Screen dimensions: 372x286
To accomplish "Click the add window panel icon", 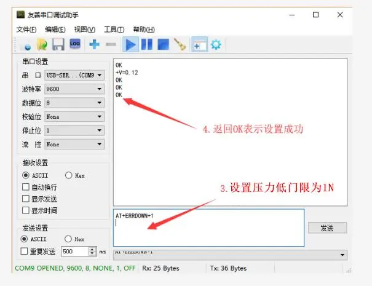I will point(199,44).
